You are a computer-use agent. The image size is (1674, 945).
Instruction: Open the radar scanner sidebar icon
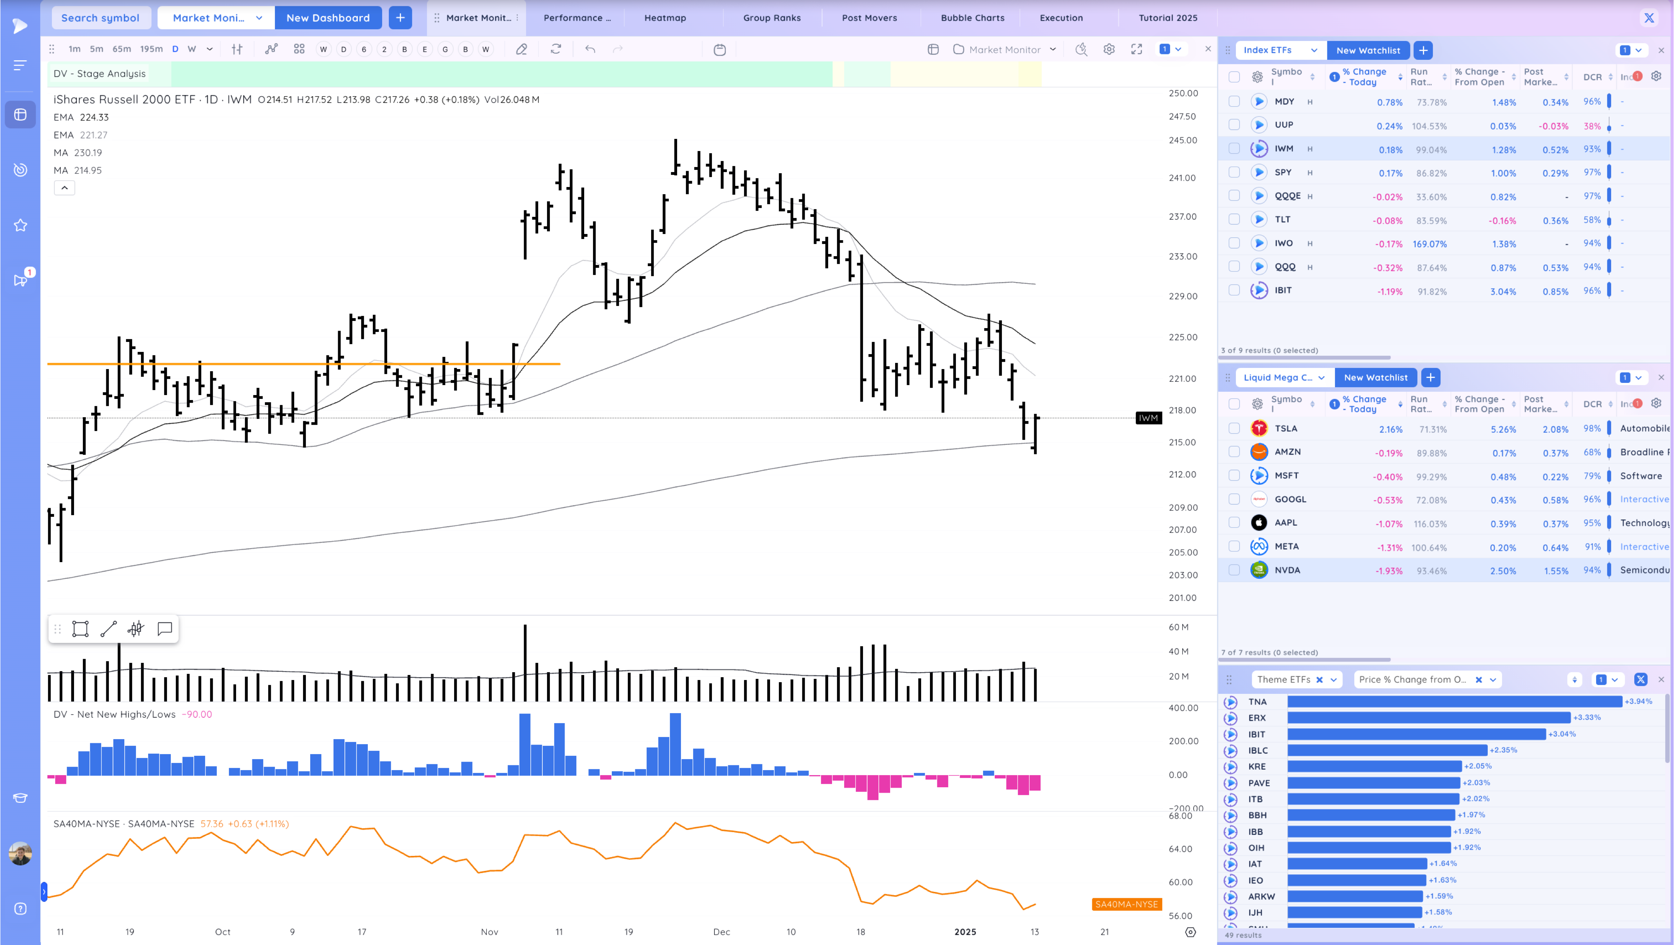[x=20, y=170]
